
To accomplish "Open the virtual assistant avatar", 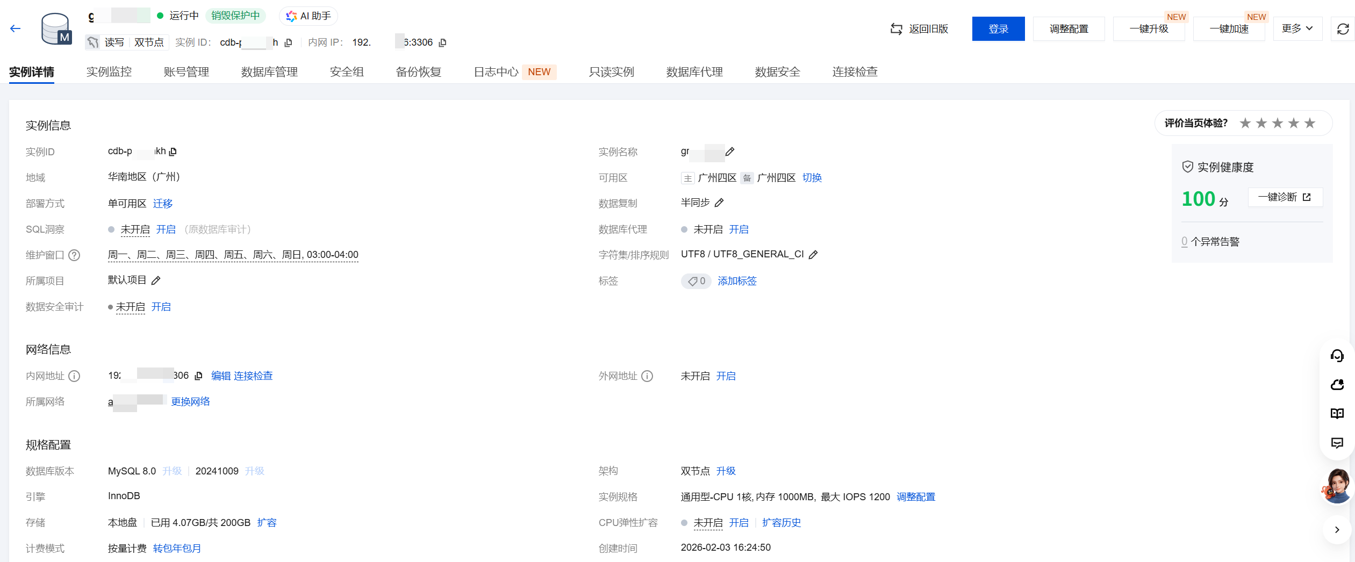I will (x=1337, y=486).
